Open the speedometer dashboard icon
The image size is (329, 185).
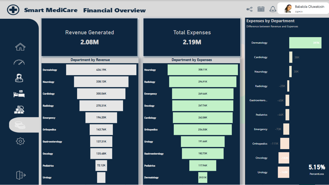(19, 62)
